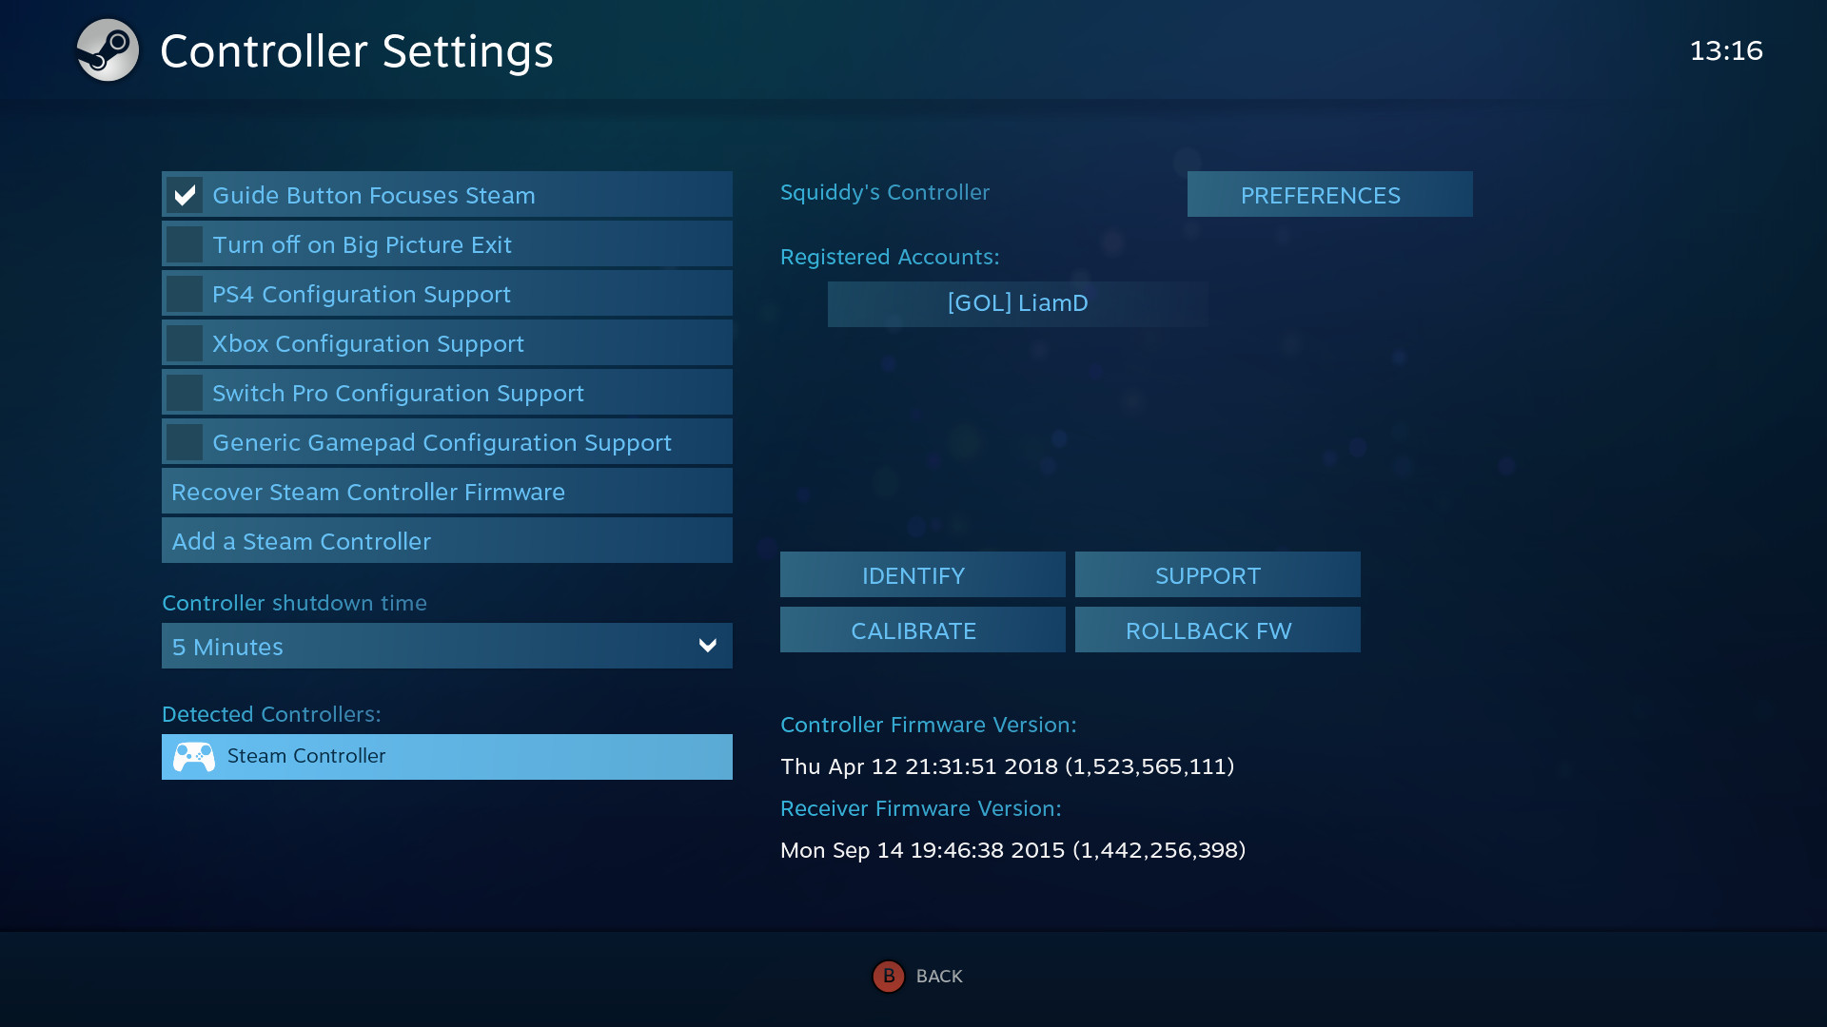
Task: Click the PREFERENCES button for Squiddy's Controller
Action: pyautogui.click(x=1320, y=194)
